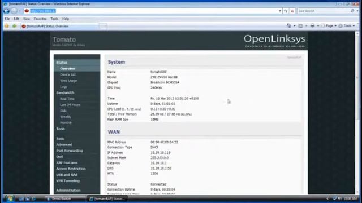Screen dimensions: 362x203
Task: Open the Help menu
Action: click(x=66, y=19)
